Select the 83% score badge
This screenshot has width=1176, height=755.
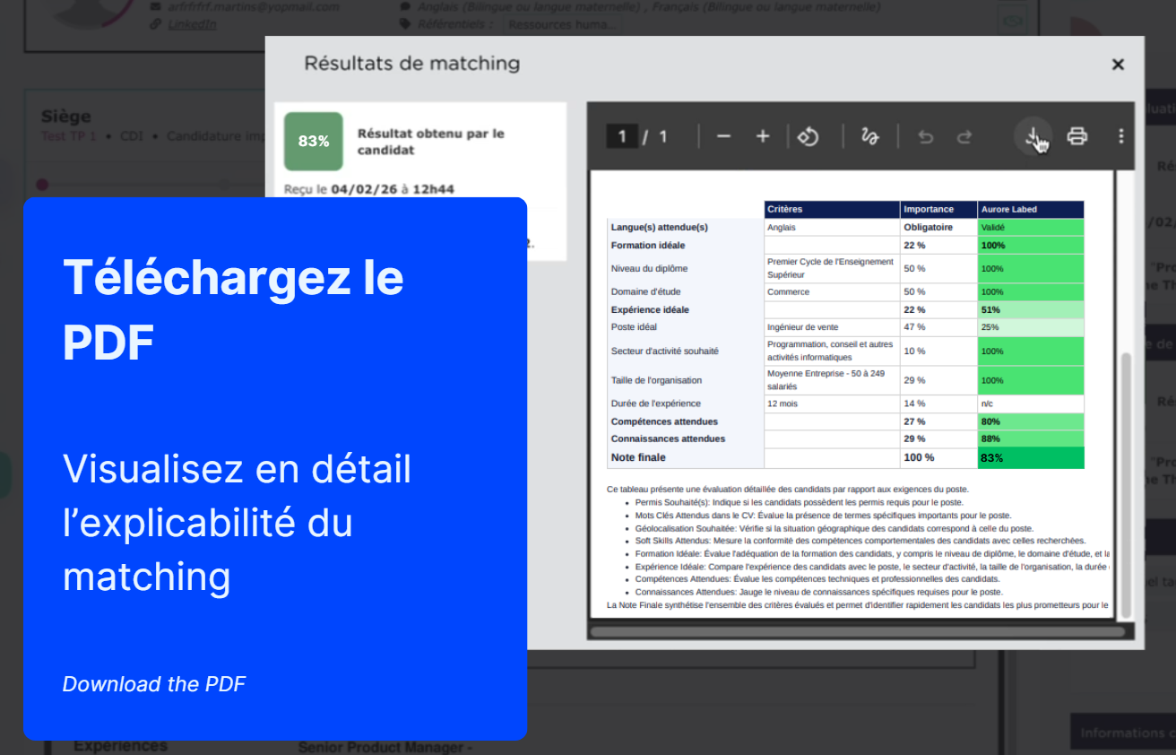pos(314,141)
